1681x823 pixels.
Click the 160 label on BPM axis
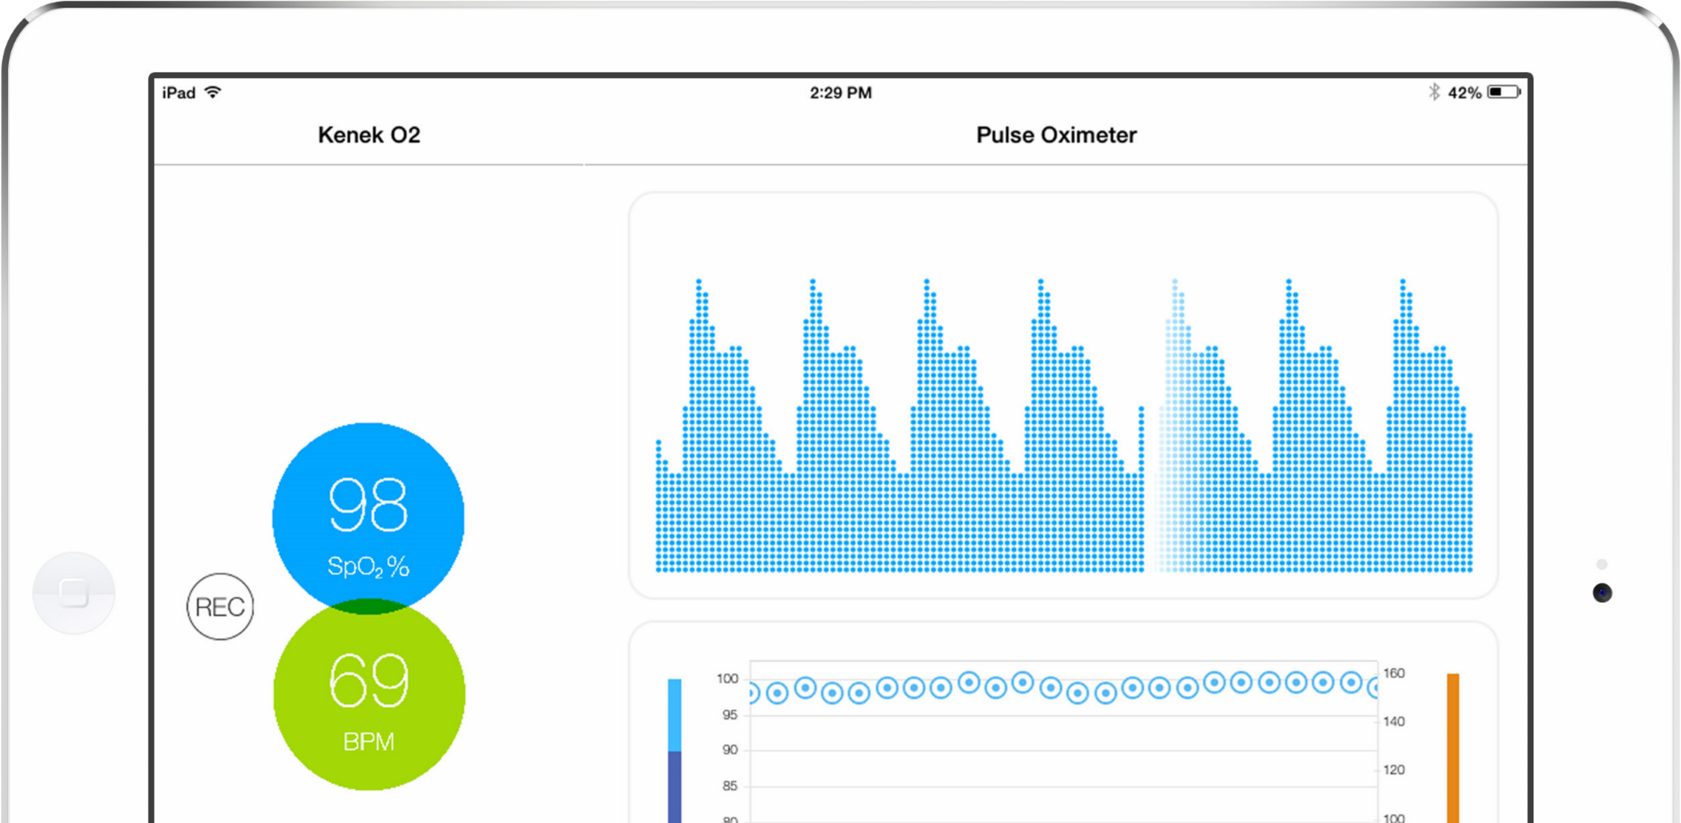coord(1393,673)
